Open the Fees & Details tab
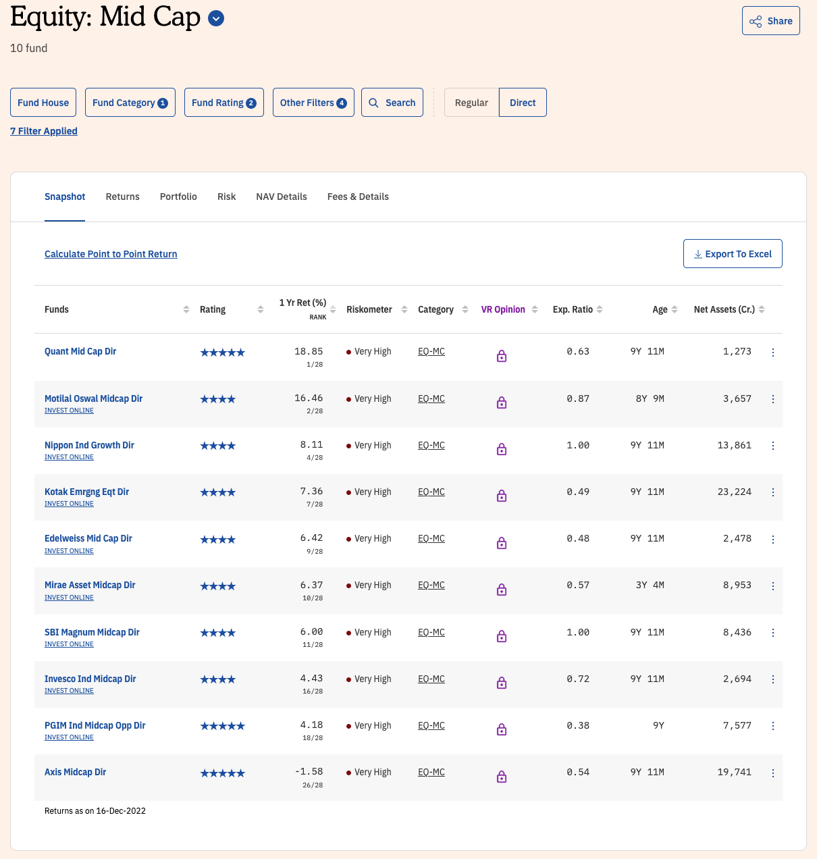The image size is (817, 859). click(x=358, y=197)
